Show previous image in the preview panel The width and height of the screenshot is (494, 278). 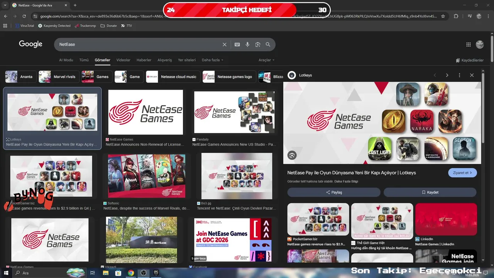click(x=435, y=75)
